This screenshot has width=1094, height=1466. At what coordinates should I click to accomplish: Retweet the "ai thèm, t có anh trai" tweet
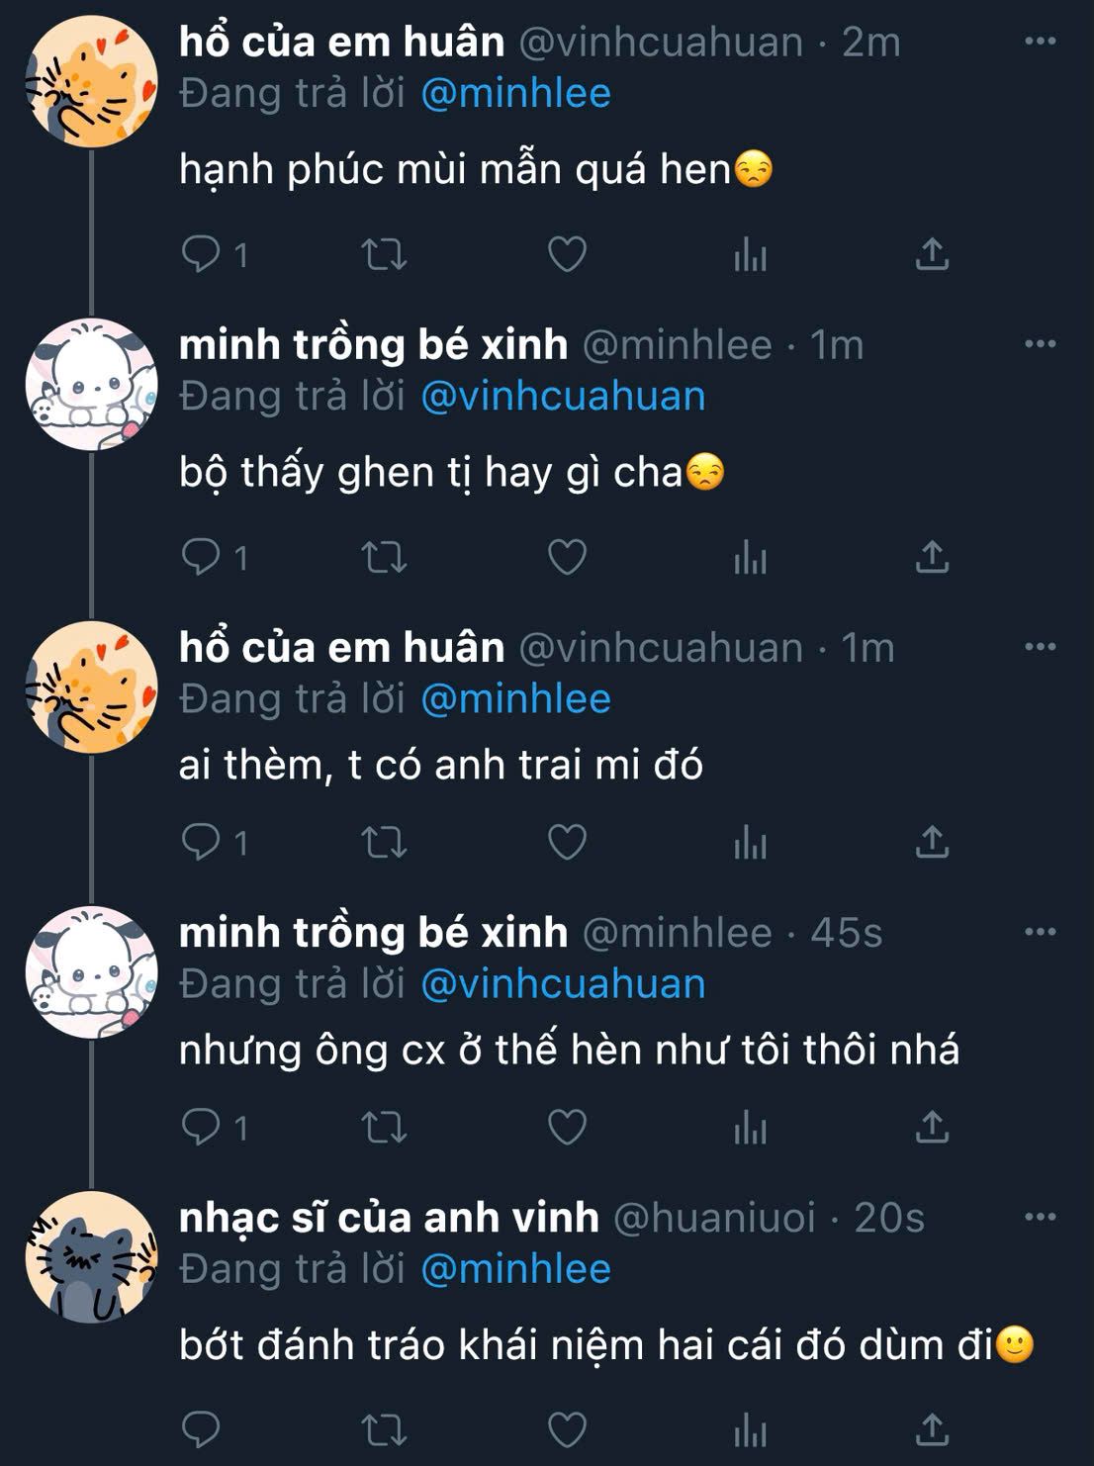(x=384, y=843)
